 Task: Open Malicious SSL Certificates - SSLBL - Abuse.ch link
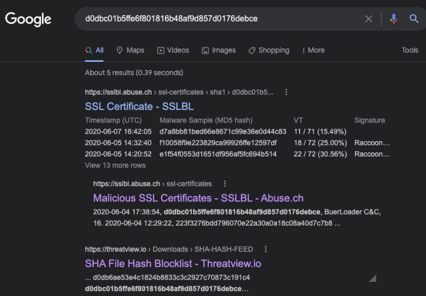coord(198,198)
